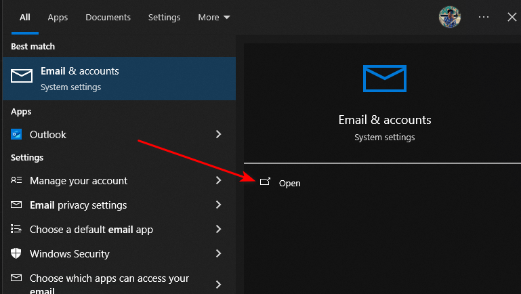Click the envelope icon beside Choose which apps
The width and height of the screenshot is (521, 294).
click(x=16, y=278)
